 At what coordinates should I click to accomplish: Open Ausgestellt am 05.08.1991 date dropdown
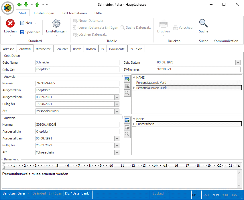coord(117,139)
